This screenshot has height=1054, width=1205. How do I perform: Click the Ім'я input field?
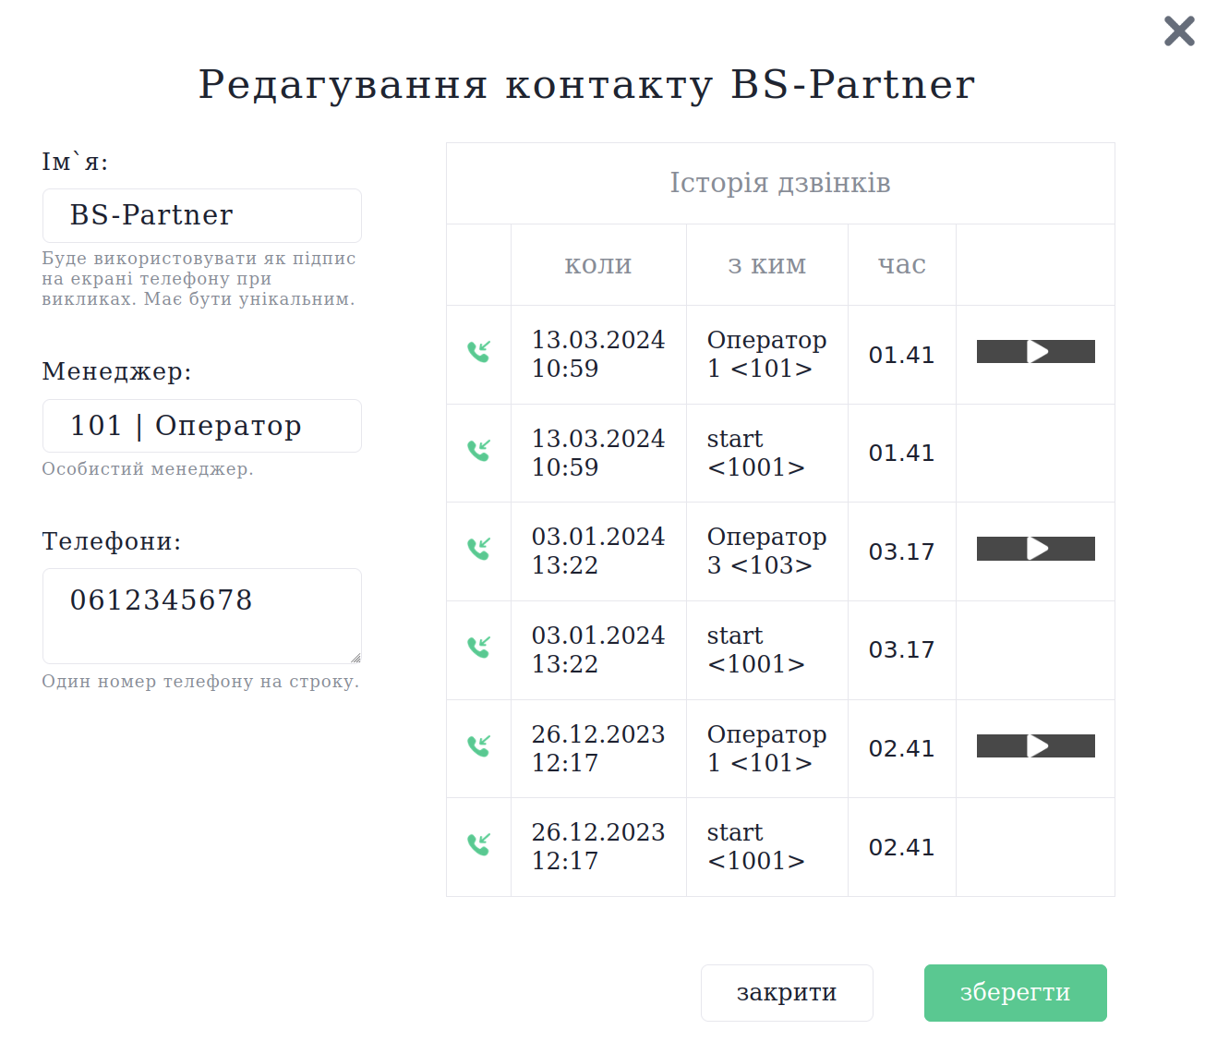pos(202,215)
